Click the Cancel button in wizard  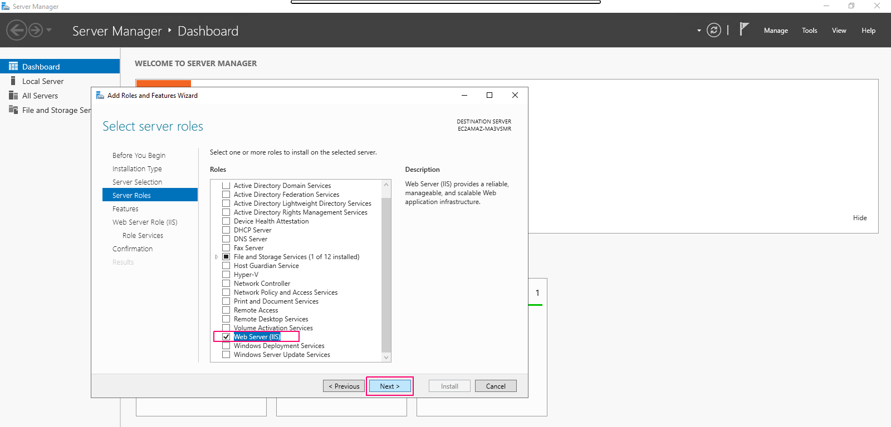[x=496, y=386]
